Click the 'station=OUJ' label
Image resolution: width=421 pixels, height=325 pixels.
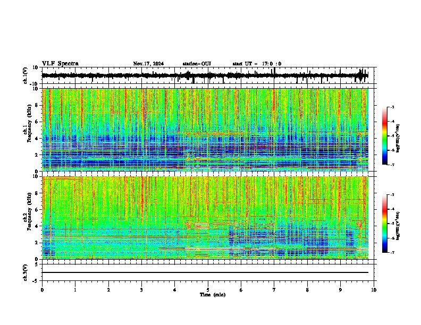[197, 64]
